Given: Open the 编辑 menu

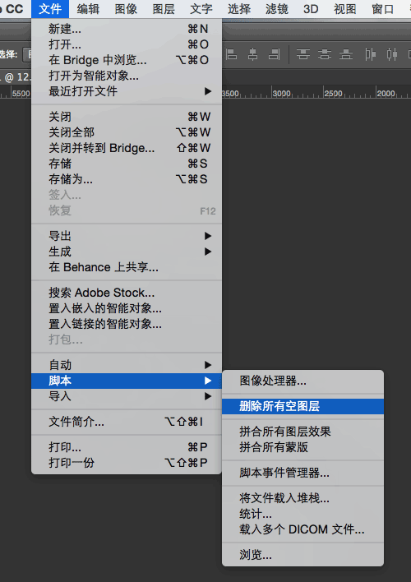Looking at the screenshot, I should pos(88,9).
